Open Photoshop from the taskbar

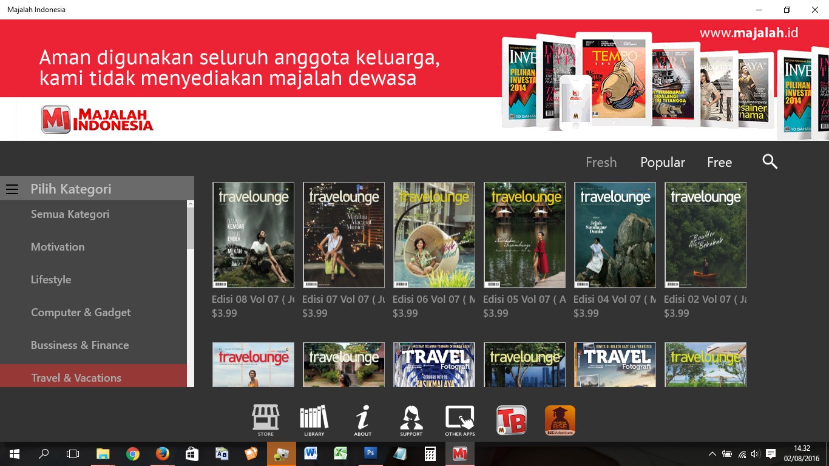pos(370,454)
